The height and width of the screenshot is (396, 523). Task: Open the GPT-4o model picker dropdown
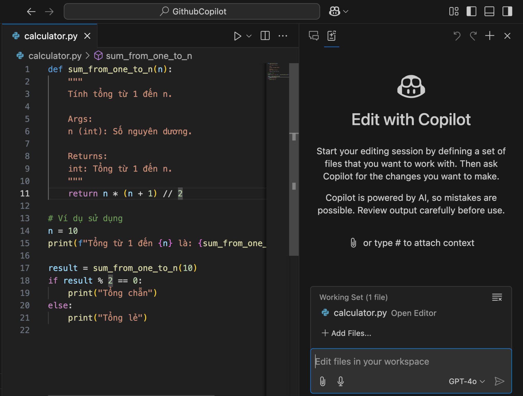(467, 381)
